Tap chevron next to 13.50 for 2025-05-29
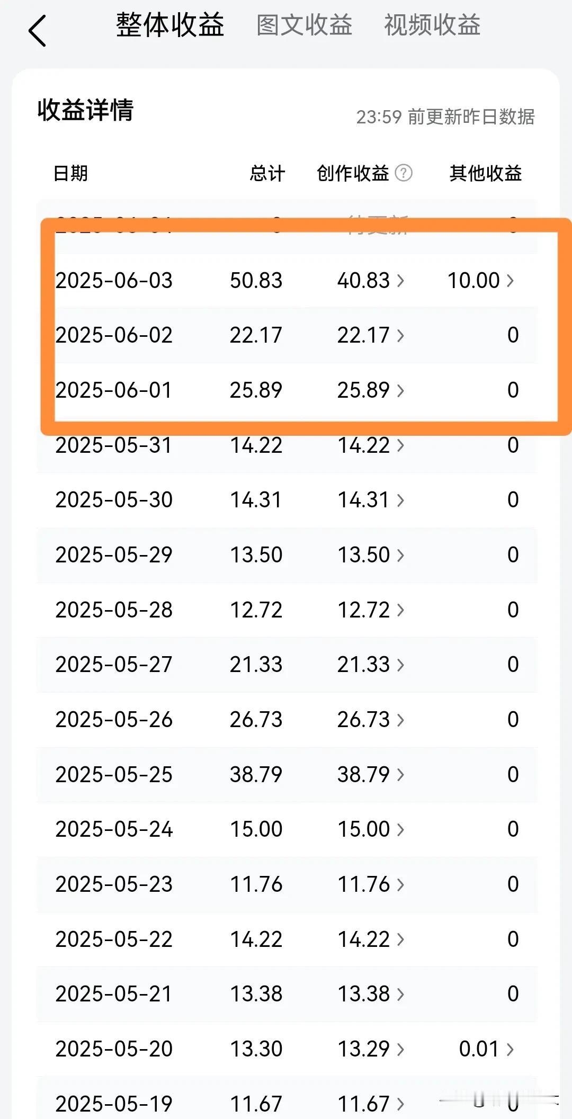 click(x=400, y=555)
